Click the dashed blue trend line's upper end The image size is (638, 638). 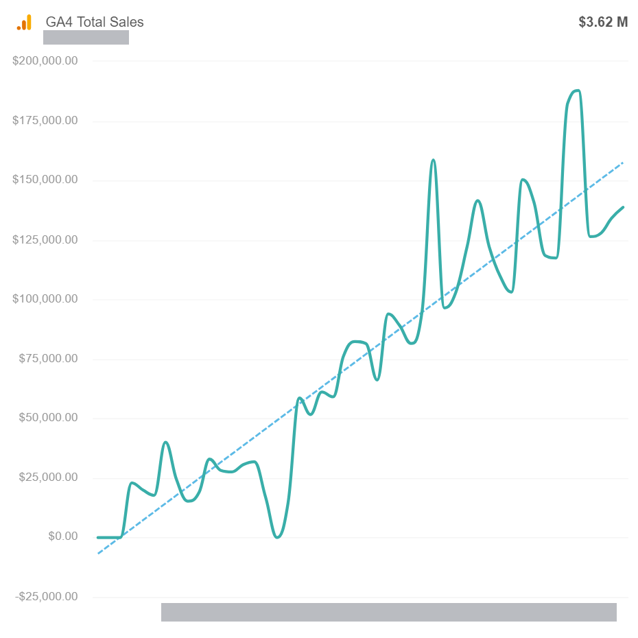point(622,163)
